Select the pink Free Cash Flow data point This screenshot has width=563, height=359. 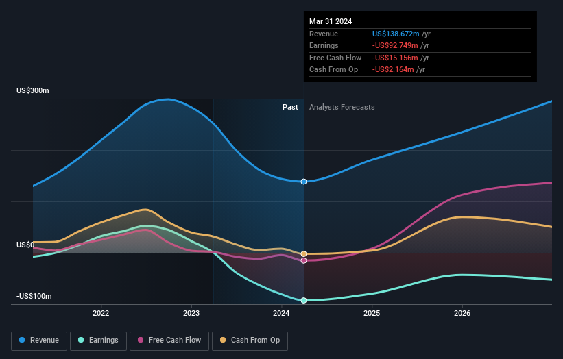(304, 261)
